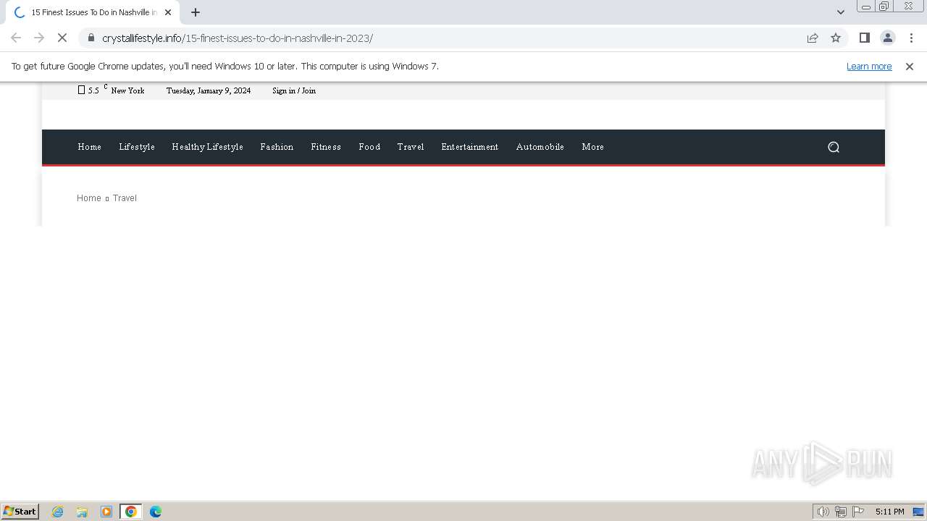927x521 pixels.
Task: Open a new tab
Action: [x=195, y=12]
